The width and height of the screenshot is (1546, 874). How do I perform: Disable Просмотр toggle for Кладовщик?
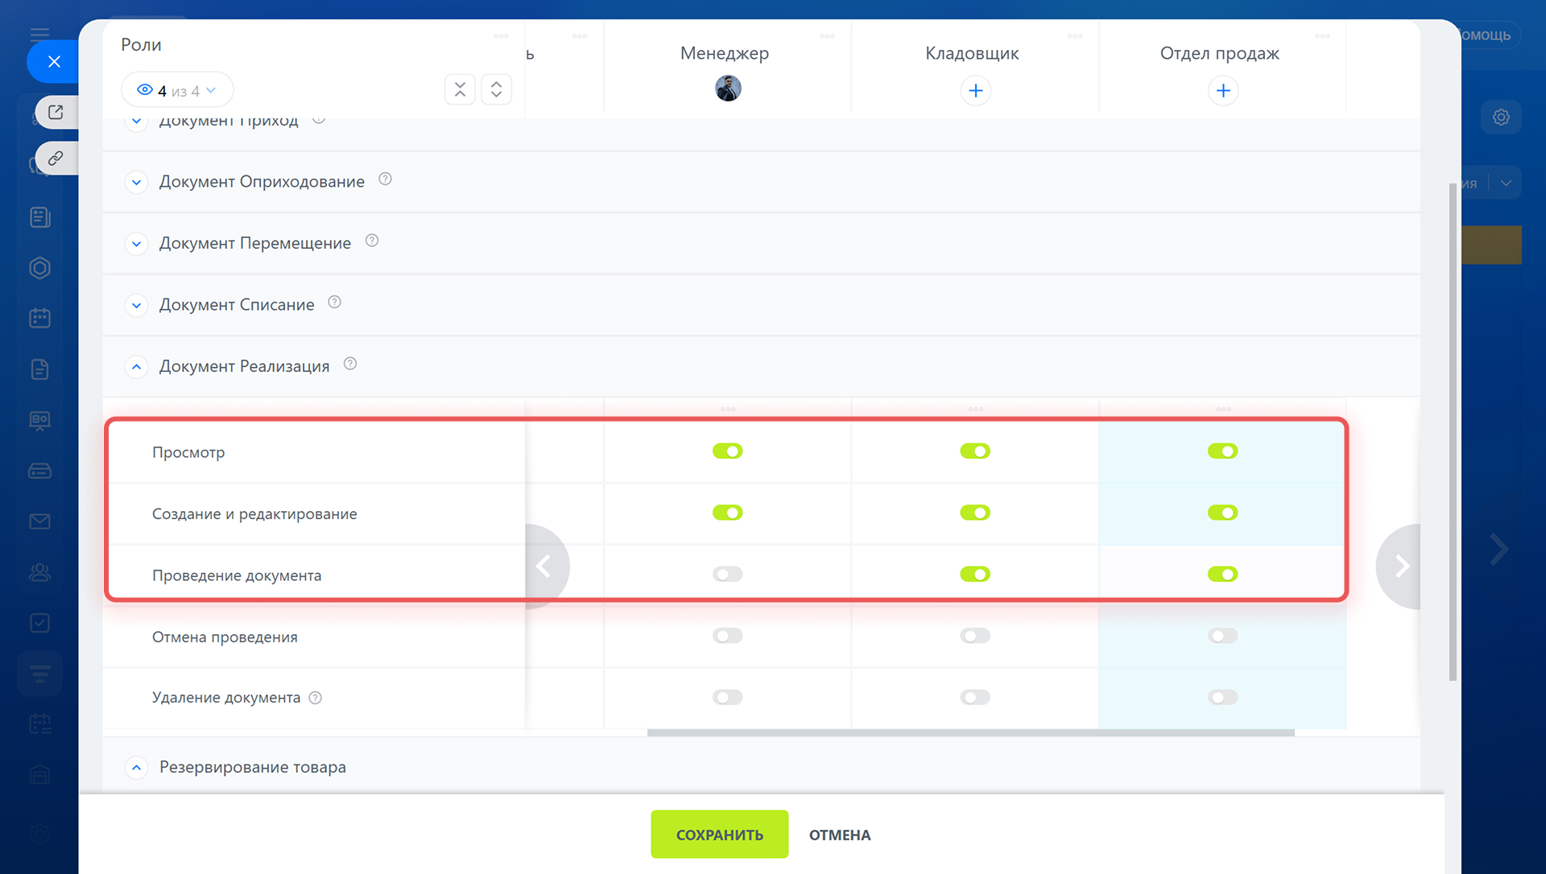(974, 451)
